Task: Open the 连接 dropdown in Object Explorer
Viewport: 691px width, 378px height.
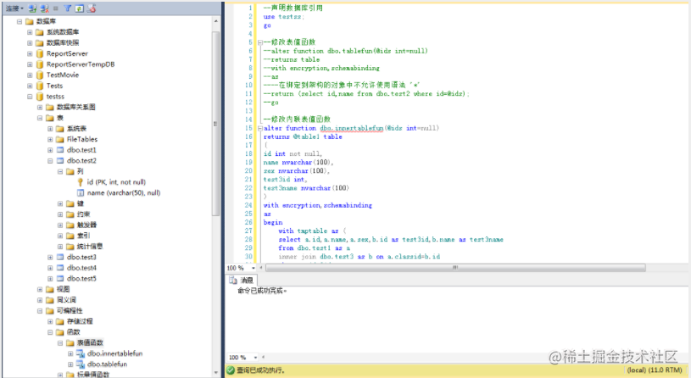Action: [14, 8]
